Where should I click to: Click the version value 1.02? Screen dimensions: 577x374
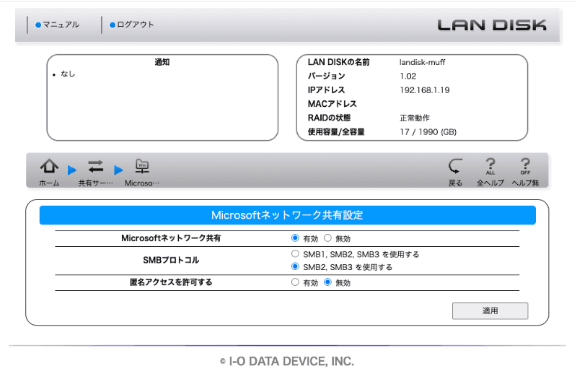[408, 77]
